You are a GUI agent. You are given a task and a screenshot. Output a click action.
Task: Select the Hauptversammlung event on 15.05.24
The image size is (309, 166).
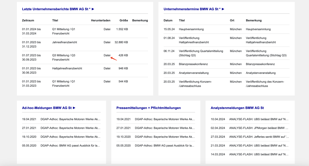point(191,29)
